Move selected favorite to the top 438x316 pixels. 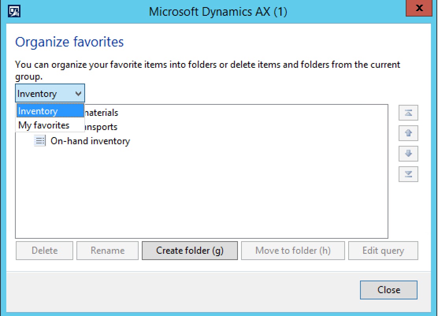coord(408,113)
